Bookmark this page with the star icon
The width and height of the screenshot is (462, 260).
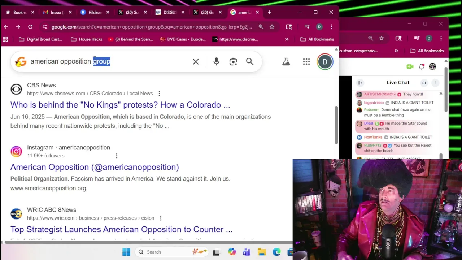[x=272, y=27]
